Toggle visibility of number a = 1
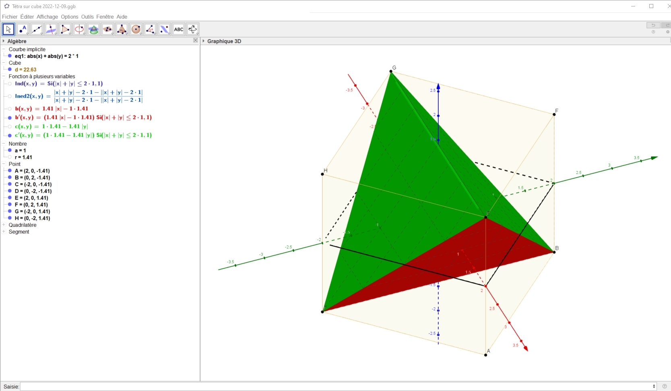Image resolution: width=671 pixels, height=391 pixels. coord(10,151)
